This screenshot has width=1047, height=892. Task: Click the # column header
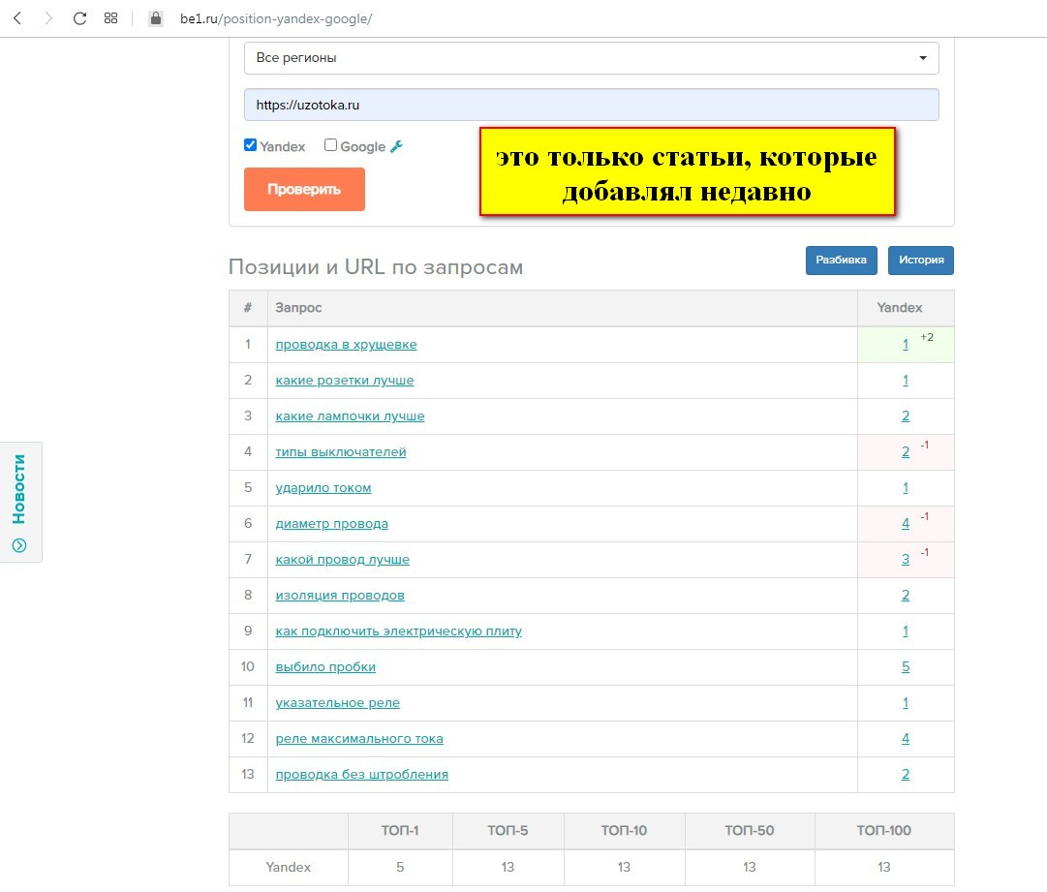click(248, 308)
